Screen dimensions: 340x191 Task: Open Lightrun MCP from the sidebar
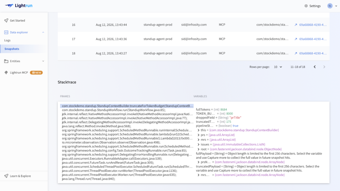click(x=19, y=72)
